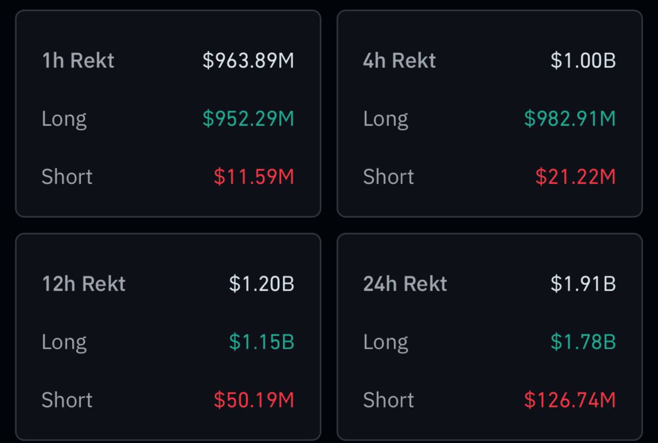
Task: Click the 4h Rekt total $1.00B
Action: coord(583,61)
